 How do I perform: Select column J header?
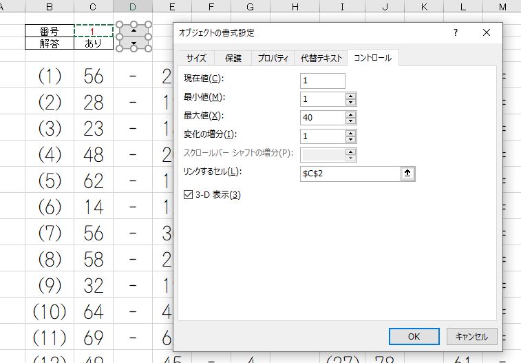click(385, 7)
